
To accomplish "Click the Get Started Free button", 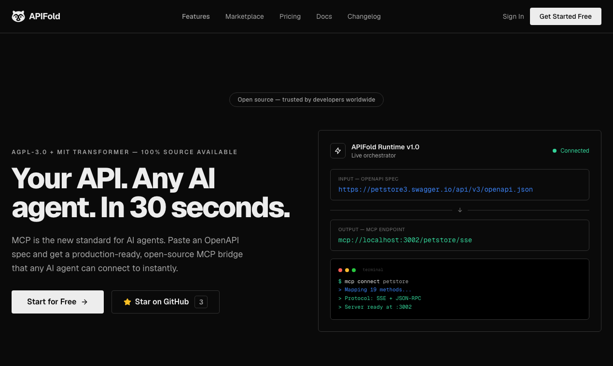I will [566, 16].
